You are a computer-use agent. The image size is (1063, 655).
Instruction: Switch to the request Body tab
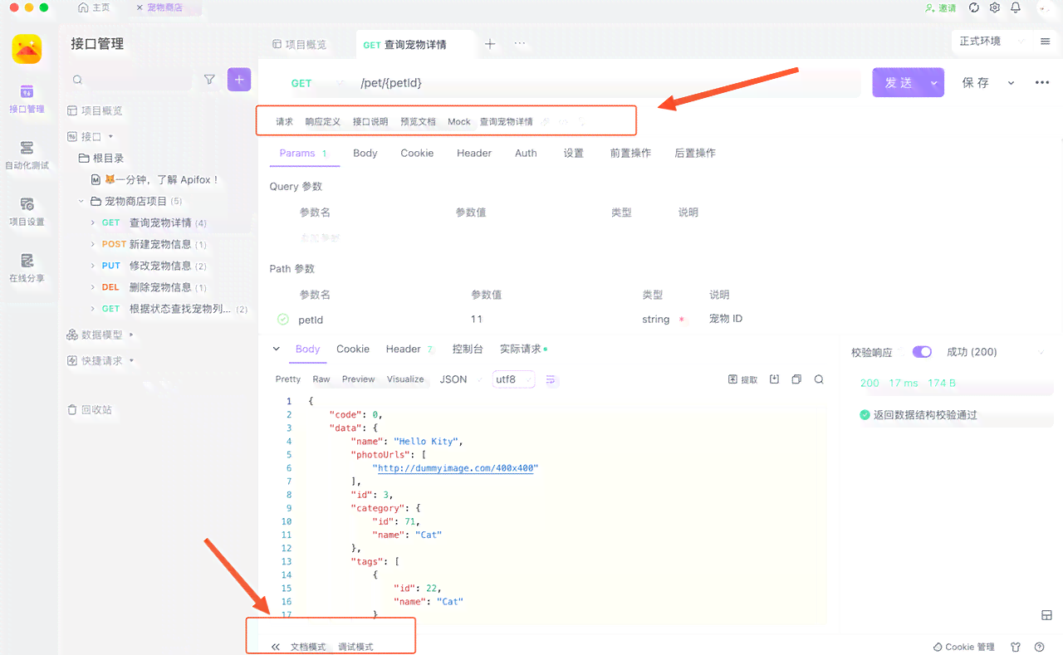click(365, 153)
